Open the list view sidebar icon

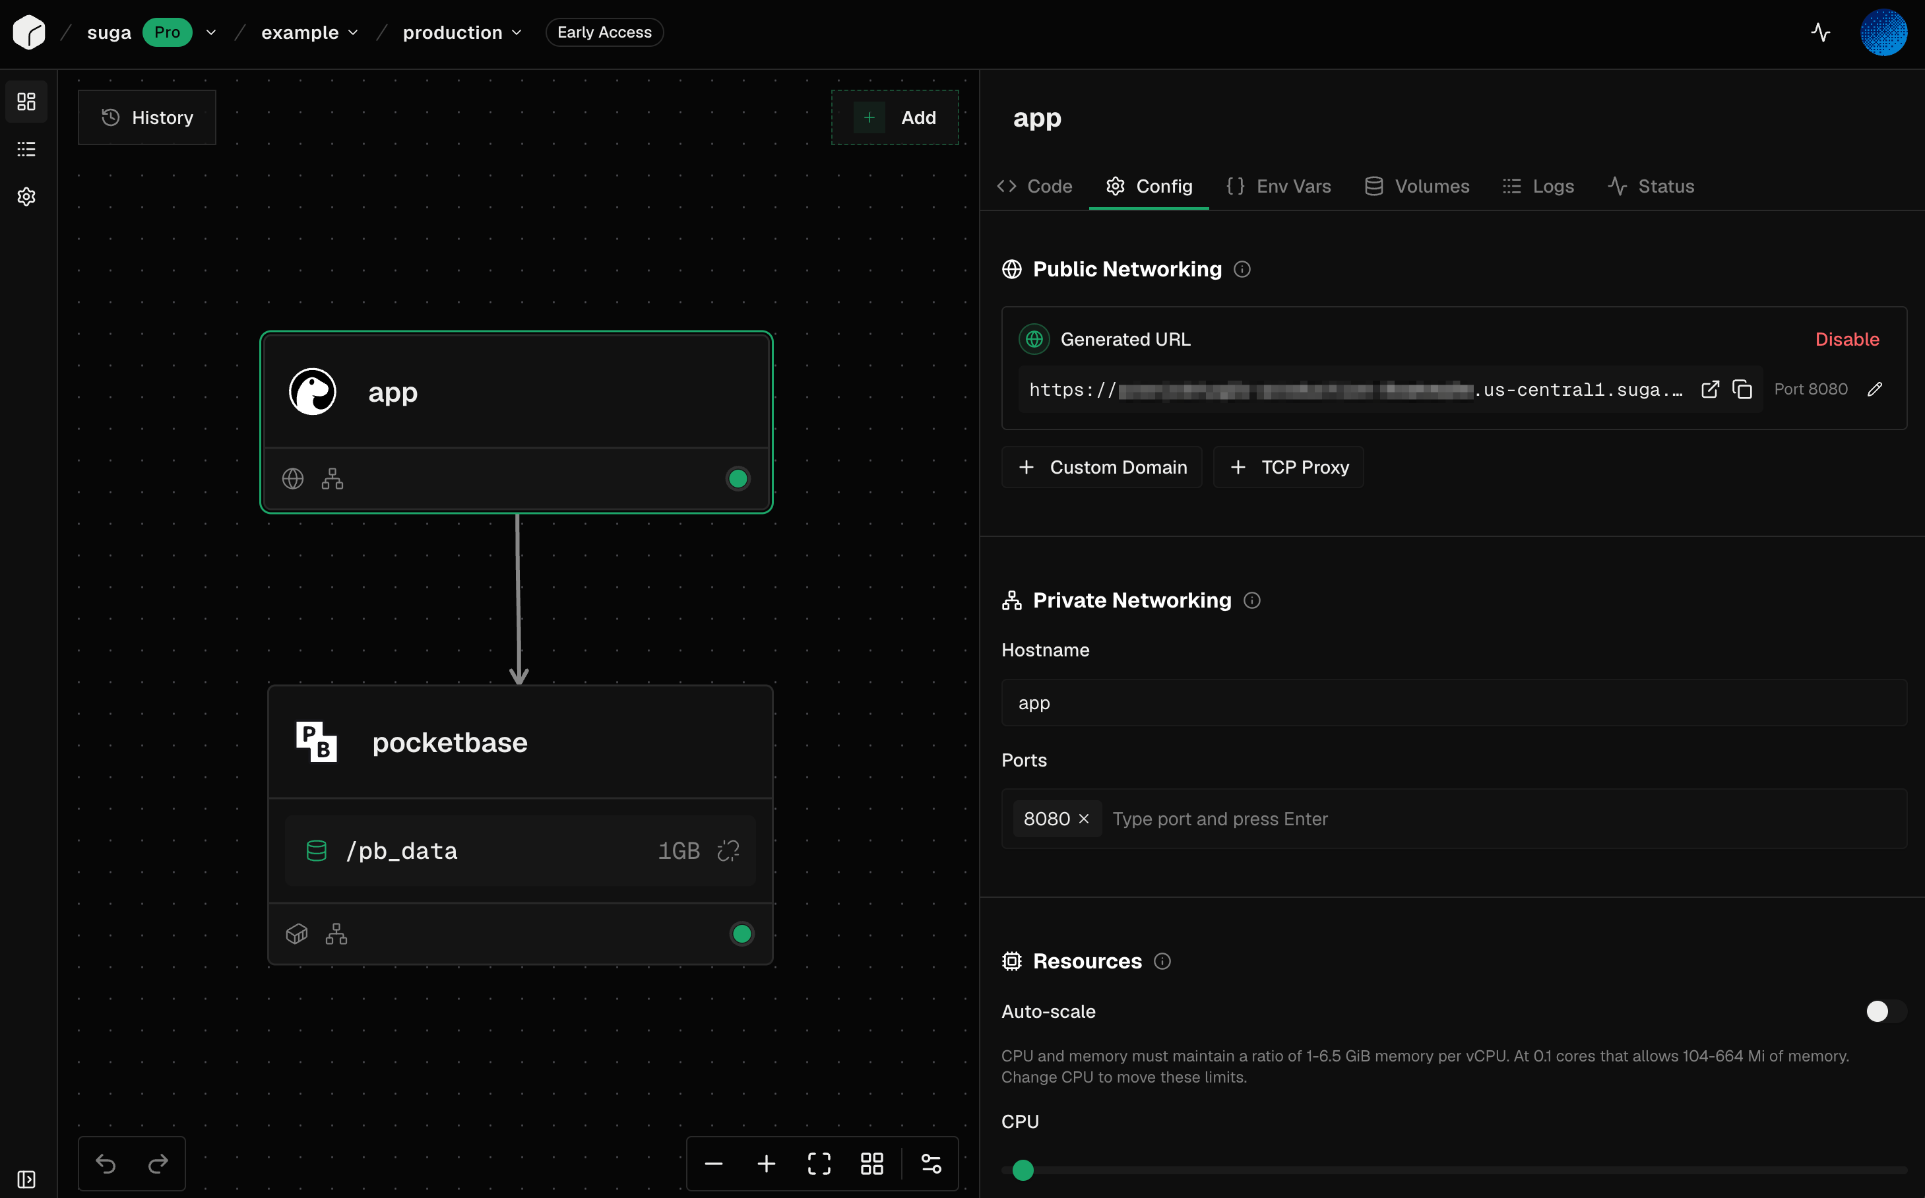pos(26,149)
